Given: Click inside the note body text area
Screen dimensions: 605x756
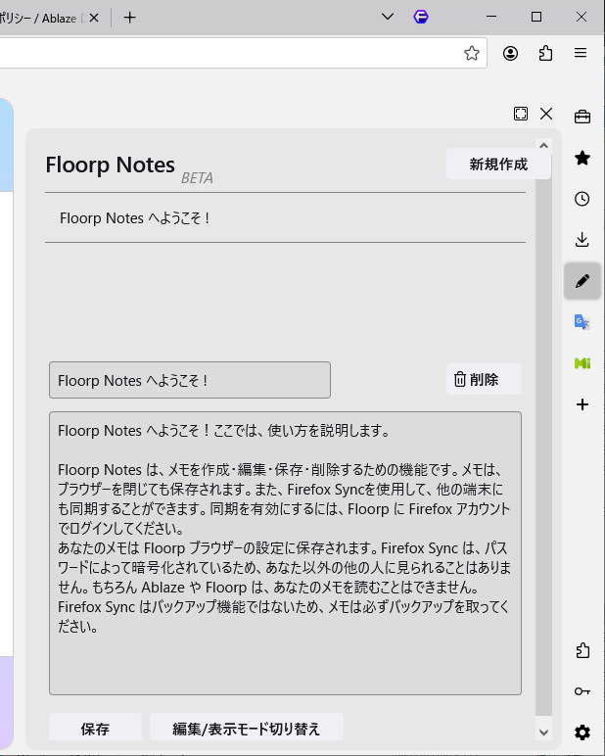Looking at the screenshot, I should click(x=285, y=553).
